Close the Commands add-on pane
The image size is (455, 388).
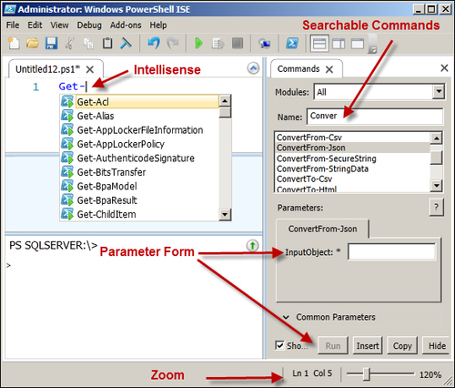point(444,68)
